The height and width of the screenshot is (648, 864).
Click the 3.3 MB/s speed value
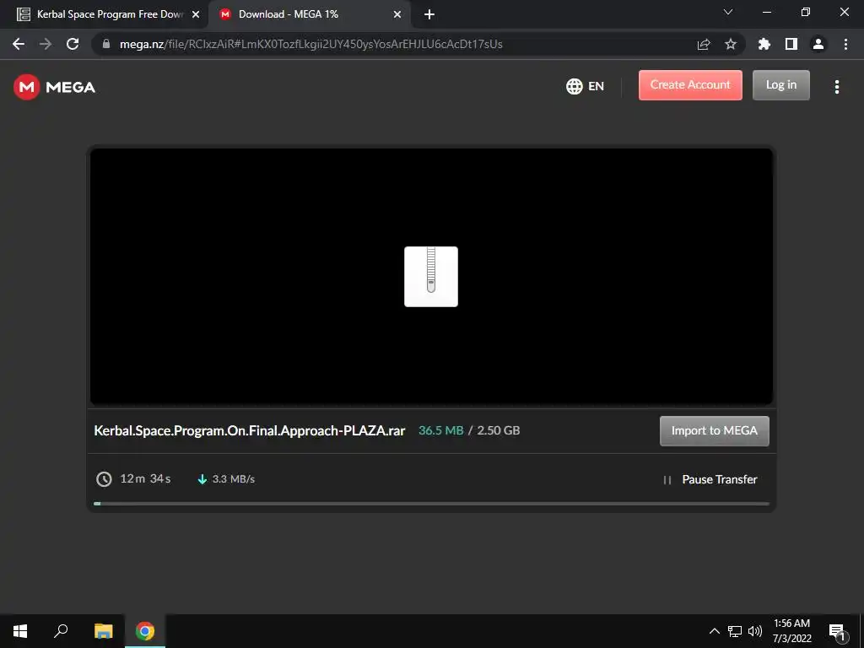[234, 479]
